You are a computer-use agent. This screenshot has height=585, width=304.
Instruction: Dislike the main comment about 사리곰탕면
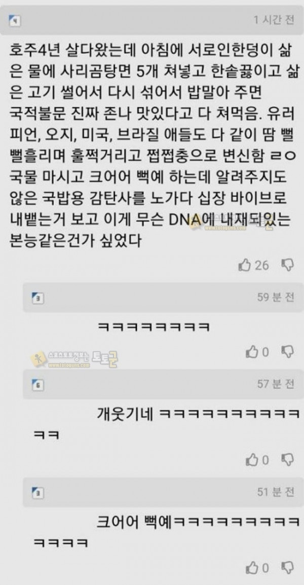coord(287,265)
